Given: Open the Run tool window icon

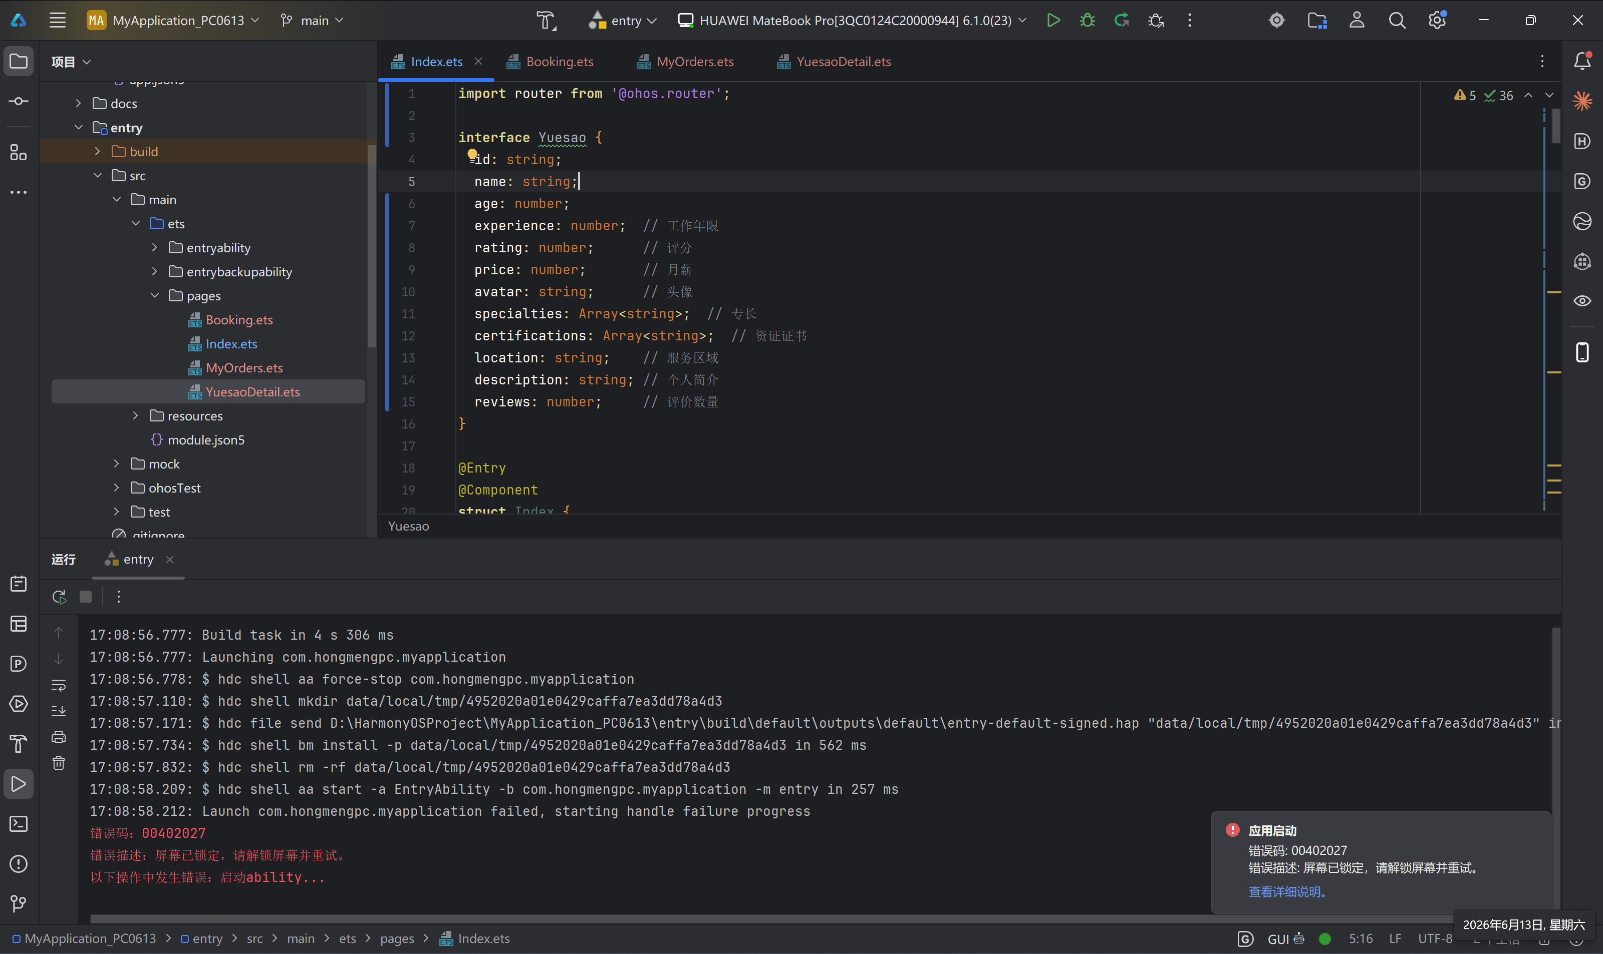Looking at the screenshot, I should tap(19, 784).
